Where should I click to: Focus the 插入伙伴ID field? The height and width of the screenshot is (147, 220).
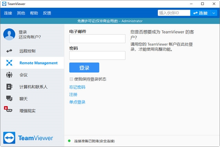pyautogui.click(x=174, y=13)
